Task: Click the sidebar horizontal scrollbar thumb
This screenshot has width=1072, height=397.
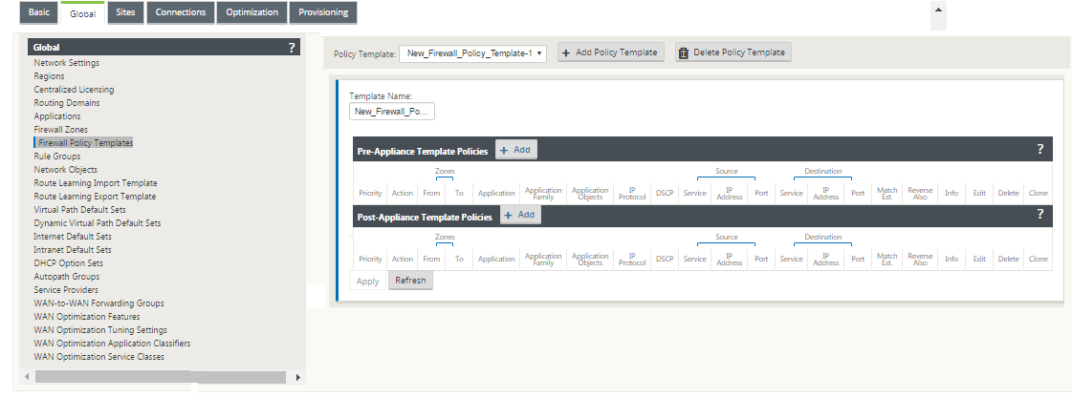Action: tap(161, 377)
